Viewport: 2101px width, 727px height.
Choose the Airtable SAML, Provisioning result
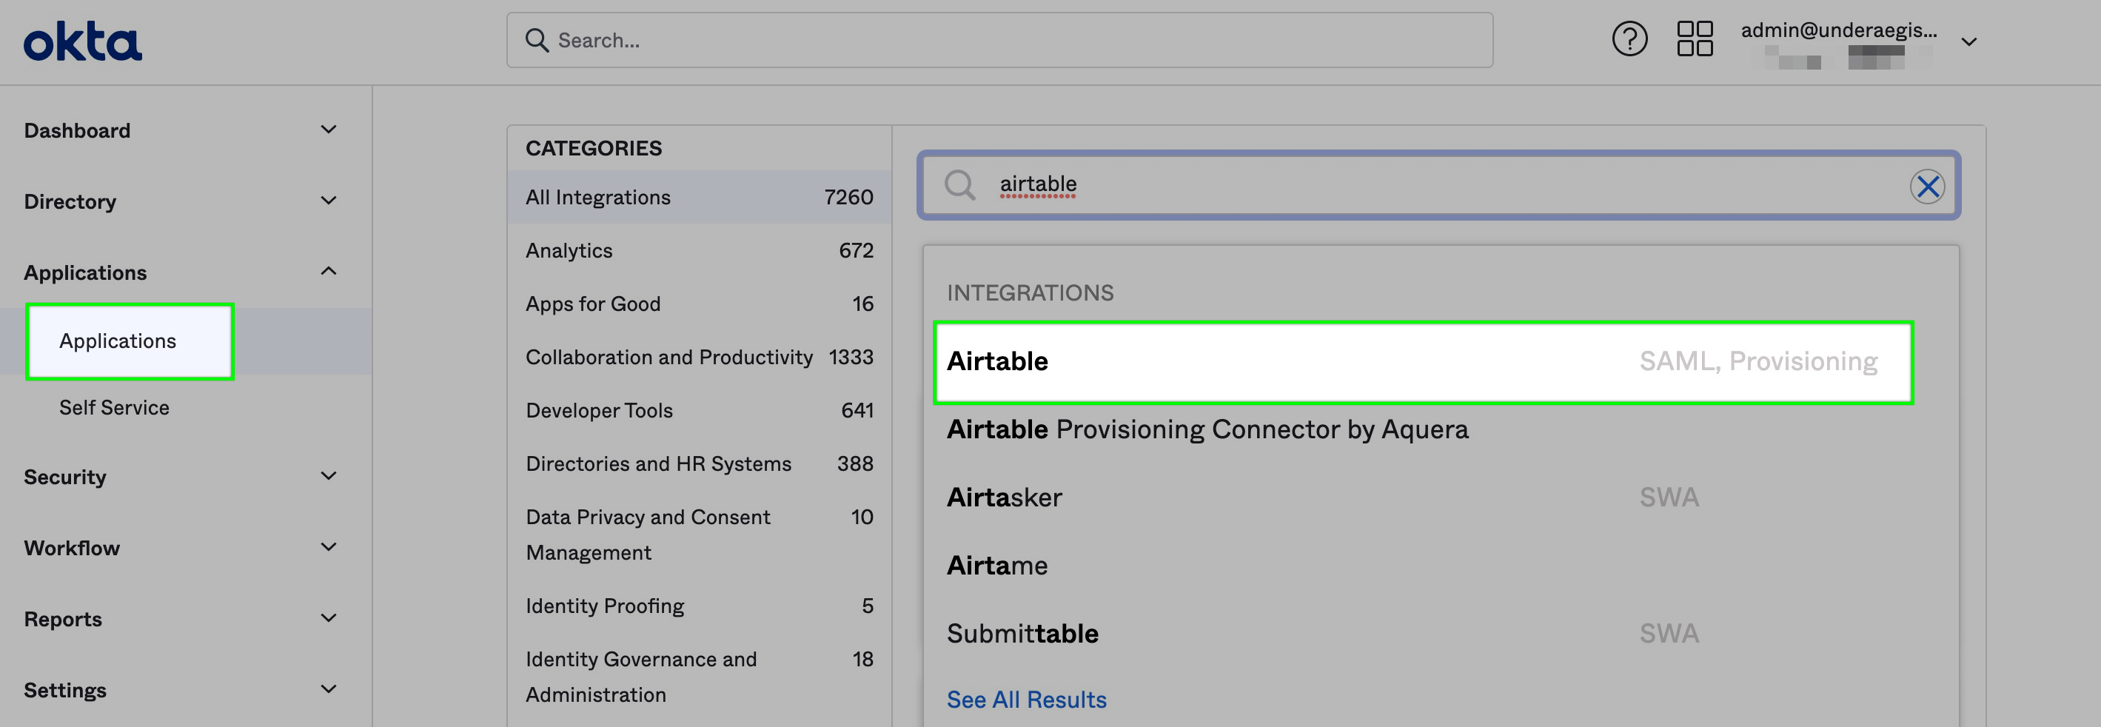coord(1423,362)
